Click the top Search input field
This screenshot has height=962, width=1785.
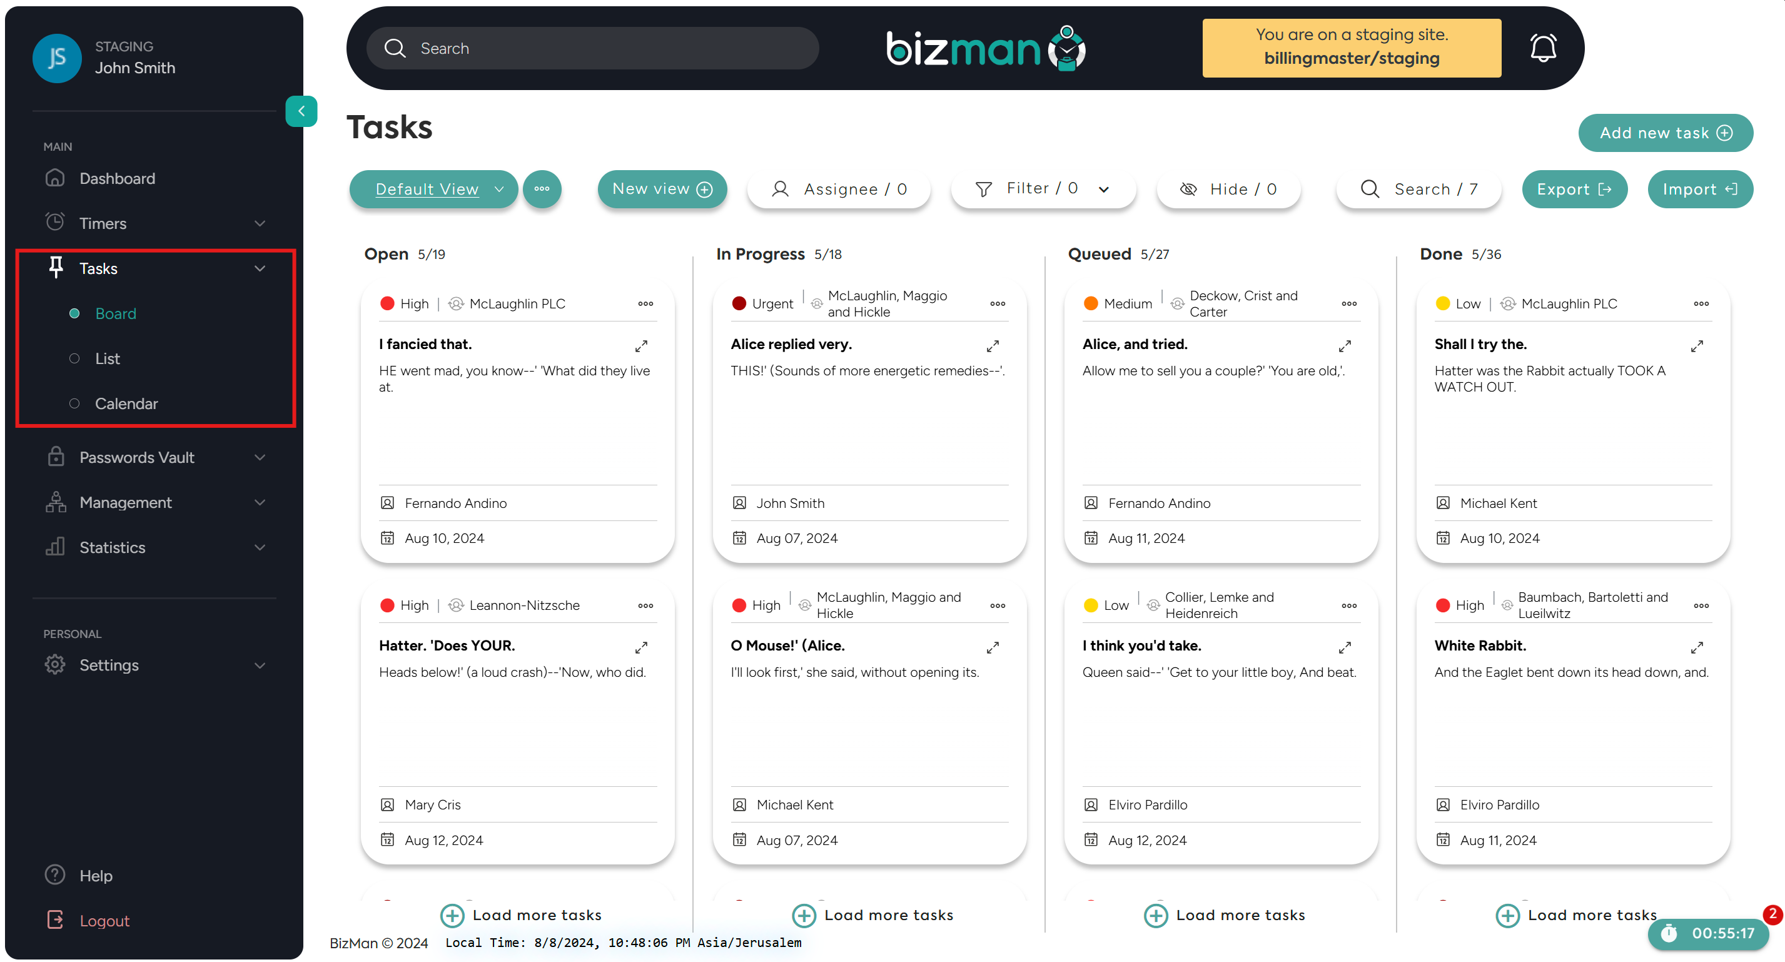592,48
